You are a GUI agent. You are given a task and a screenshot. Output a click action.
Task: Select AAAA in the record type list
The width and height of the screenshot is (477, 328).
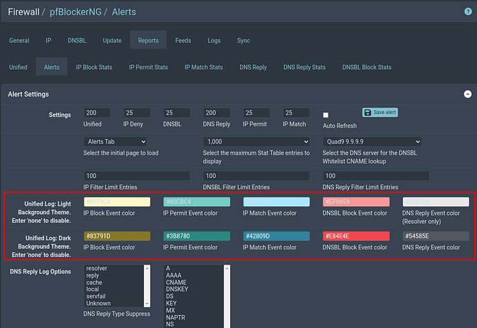(194, 276)
